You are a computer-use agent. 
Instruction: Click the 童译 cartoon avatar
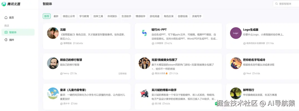tap(53, 93)
